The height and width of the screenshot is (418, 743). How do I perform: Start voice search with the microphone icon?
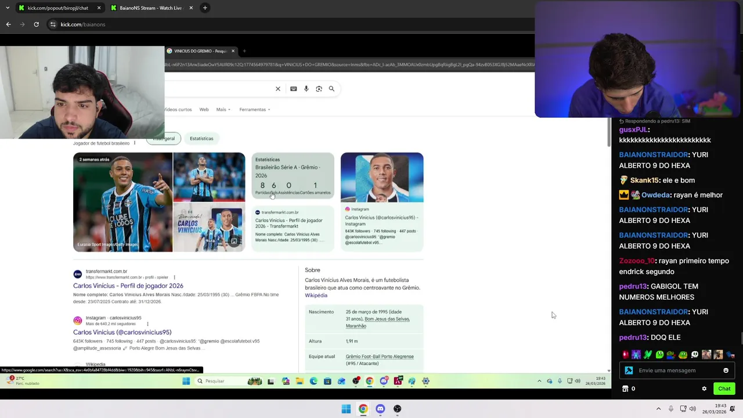306,89
